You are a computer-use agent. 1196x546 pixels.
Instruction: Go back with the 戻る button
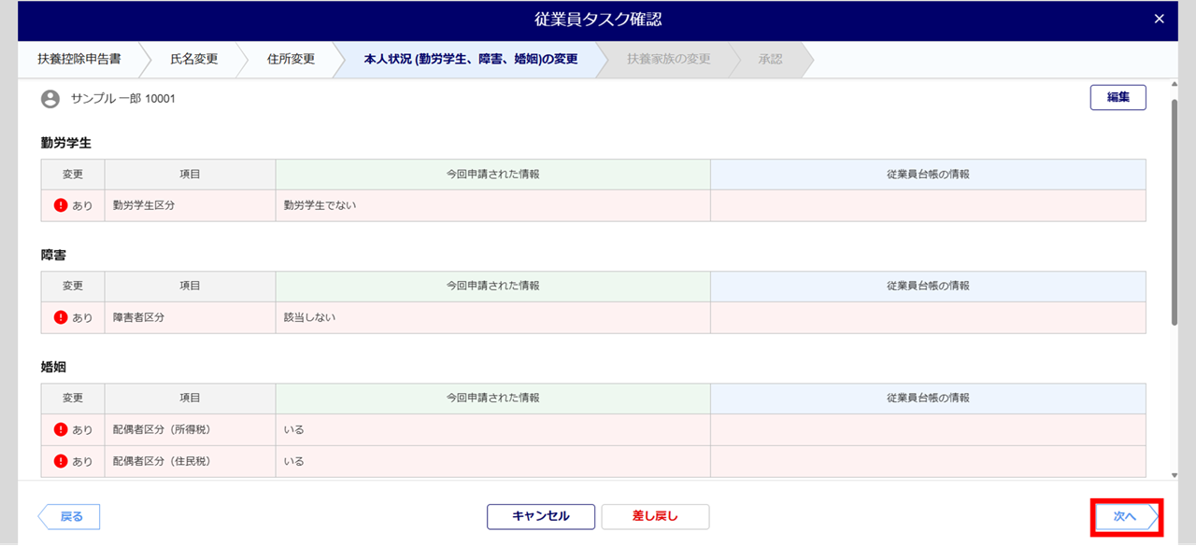[70, 516]
